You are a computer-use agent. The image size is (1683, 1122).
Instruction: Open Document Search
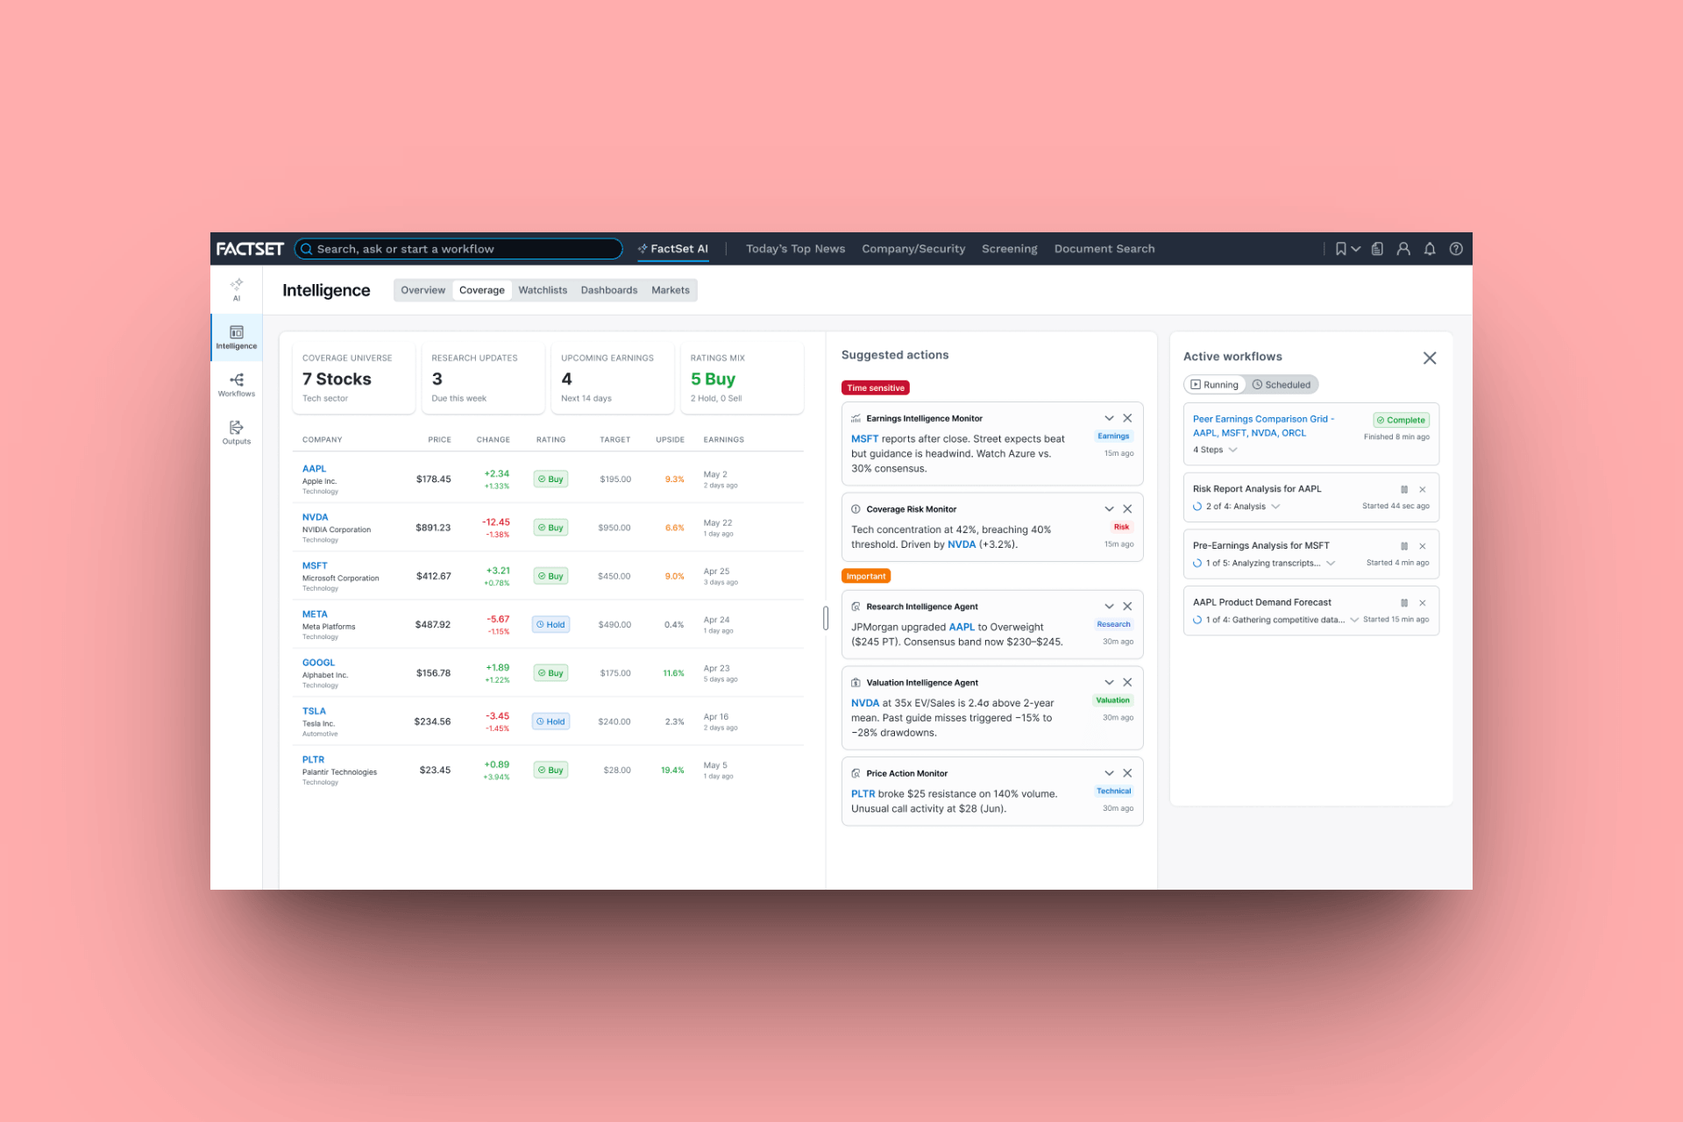click(x=1104, y=249)
